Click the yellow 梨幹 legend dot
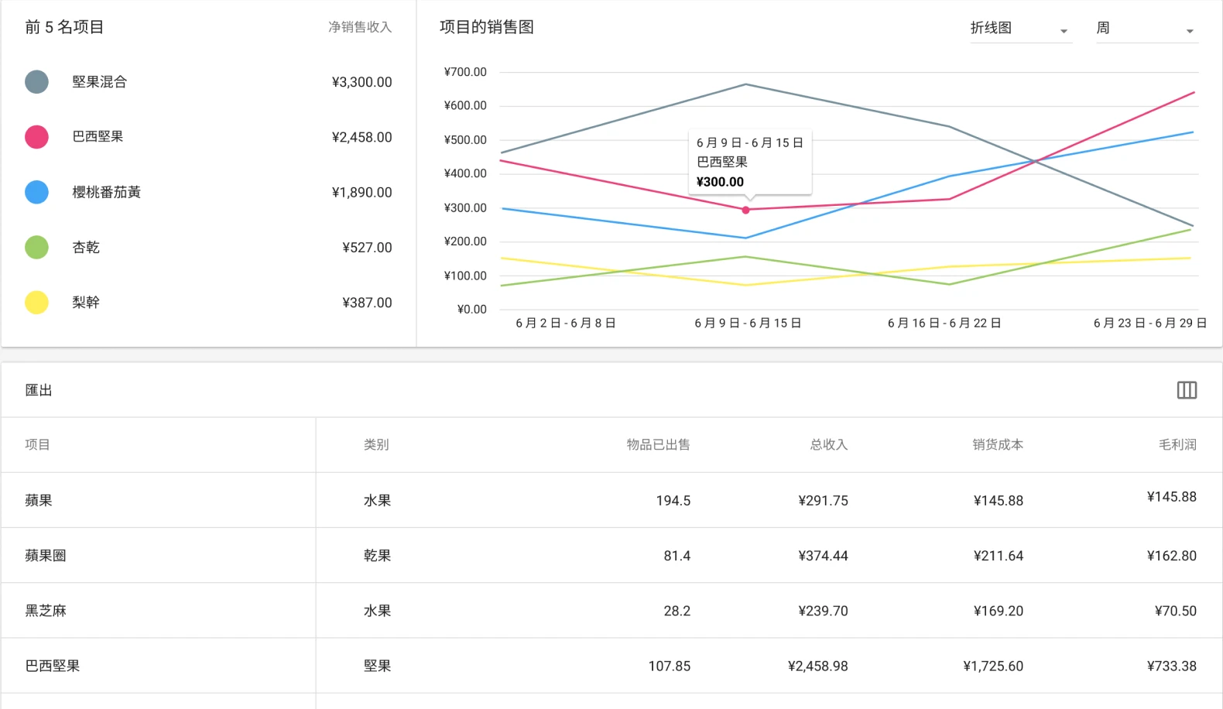This screenshot has height=709, width=1223. tap(36, 303)
